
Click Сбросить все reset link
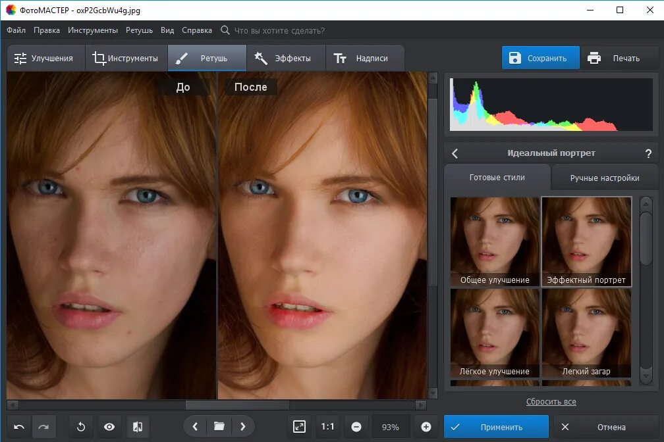click(551, 401)
